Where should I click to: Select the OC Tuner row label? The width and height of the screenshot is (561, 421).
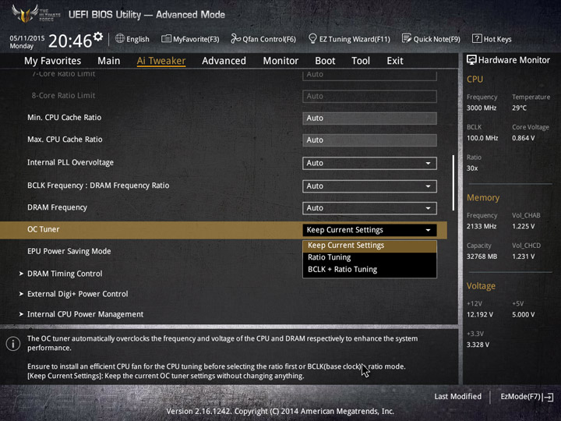(44, 229)
